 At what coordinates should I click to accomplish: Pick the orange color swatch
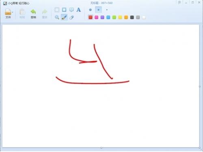coord(126,17)
